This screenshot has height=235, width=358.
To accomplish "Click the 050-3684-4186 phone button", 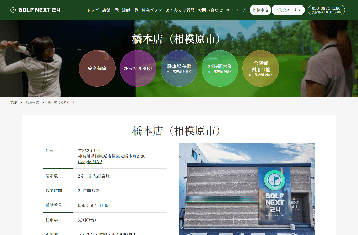I will pyautogui.click(x=326, y=10).
